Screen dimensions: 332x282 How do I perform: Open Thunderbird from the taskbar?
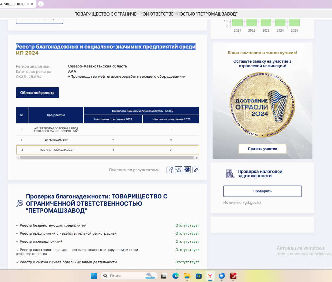[222, 276]
